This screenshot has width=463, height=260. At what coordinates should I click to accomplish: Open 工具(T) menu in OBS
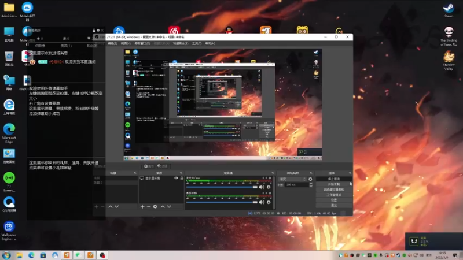pos(197,44)
